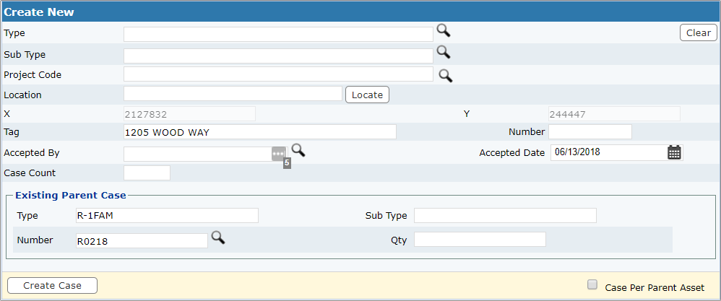Clear the form with Clear button
Viewport: 721px width, 301px height.
tap(699, 32)
